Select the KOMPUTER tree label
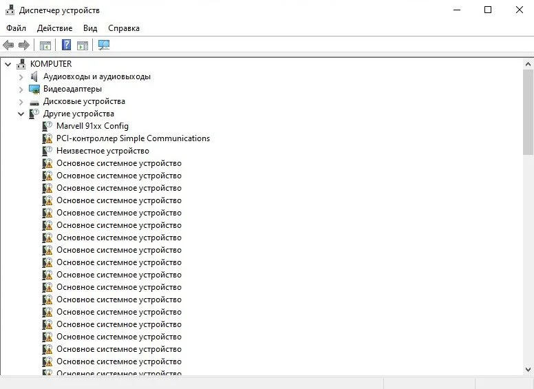Viewport: 534px width, 389px height. coord(51,64)
